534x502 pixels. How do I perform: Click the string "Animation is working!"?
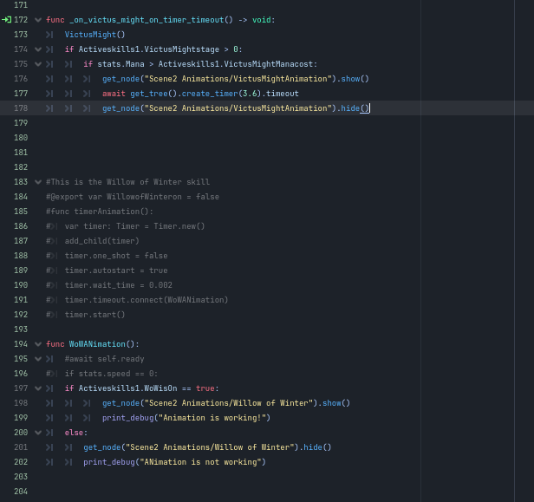click(x=212, y=418)
